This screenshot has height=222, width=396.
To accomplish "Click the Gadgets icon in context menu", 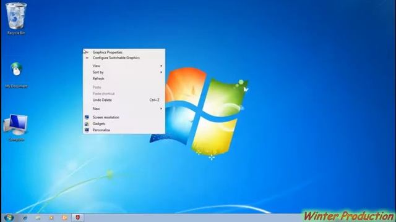I will tap(87, 123).
